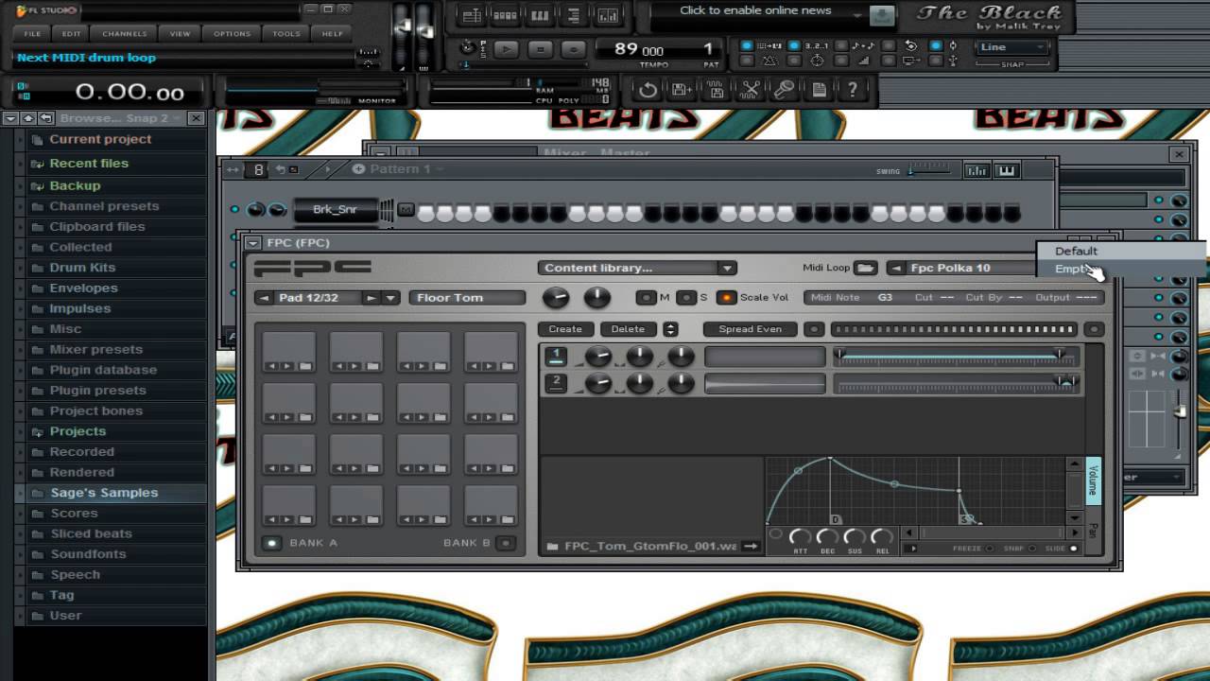Click the render to audio file icon
The image size is (1210, 681).
[716, 90]
